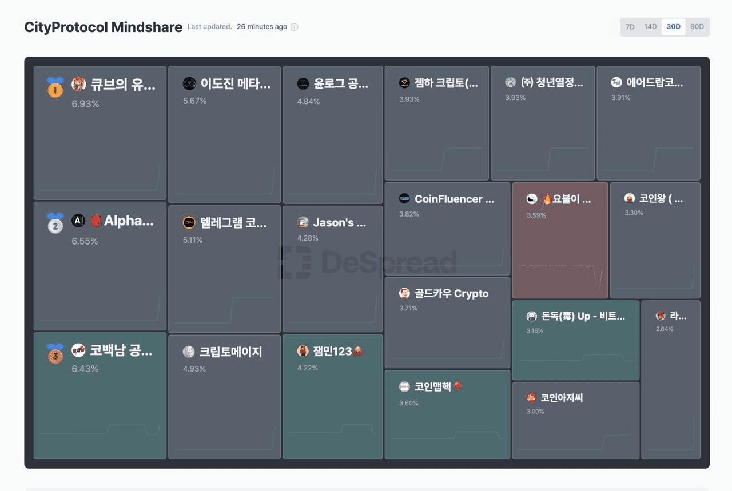Select the red 요블이 treemap tile

tap(560, 252)
